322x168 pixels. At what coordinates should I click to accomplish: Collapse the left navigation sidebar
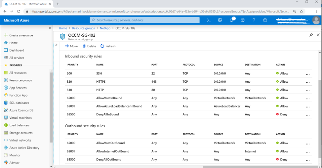point(50,28)
